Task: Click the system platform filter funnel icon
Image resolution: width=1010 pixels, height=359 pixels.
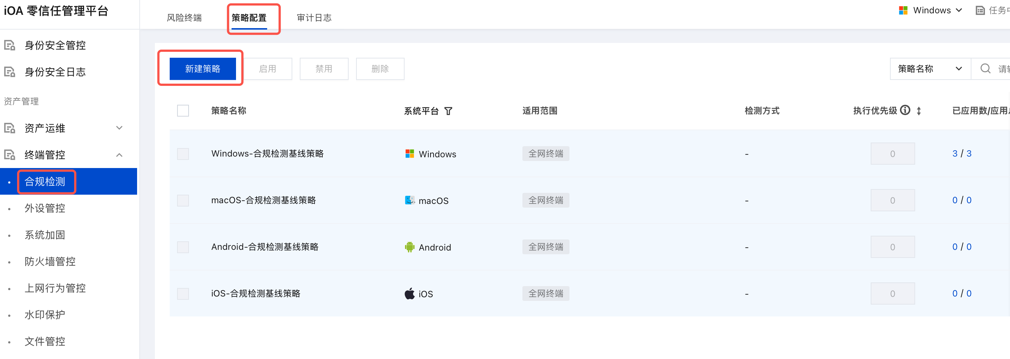Action: coord(448,111)
